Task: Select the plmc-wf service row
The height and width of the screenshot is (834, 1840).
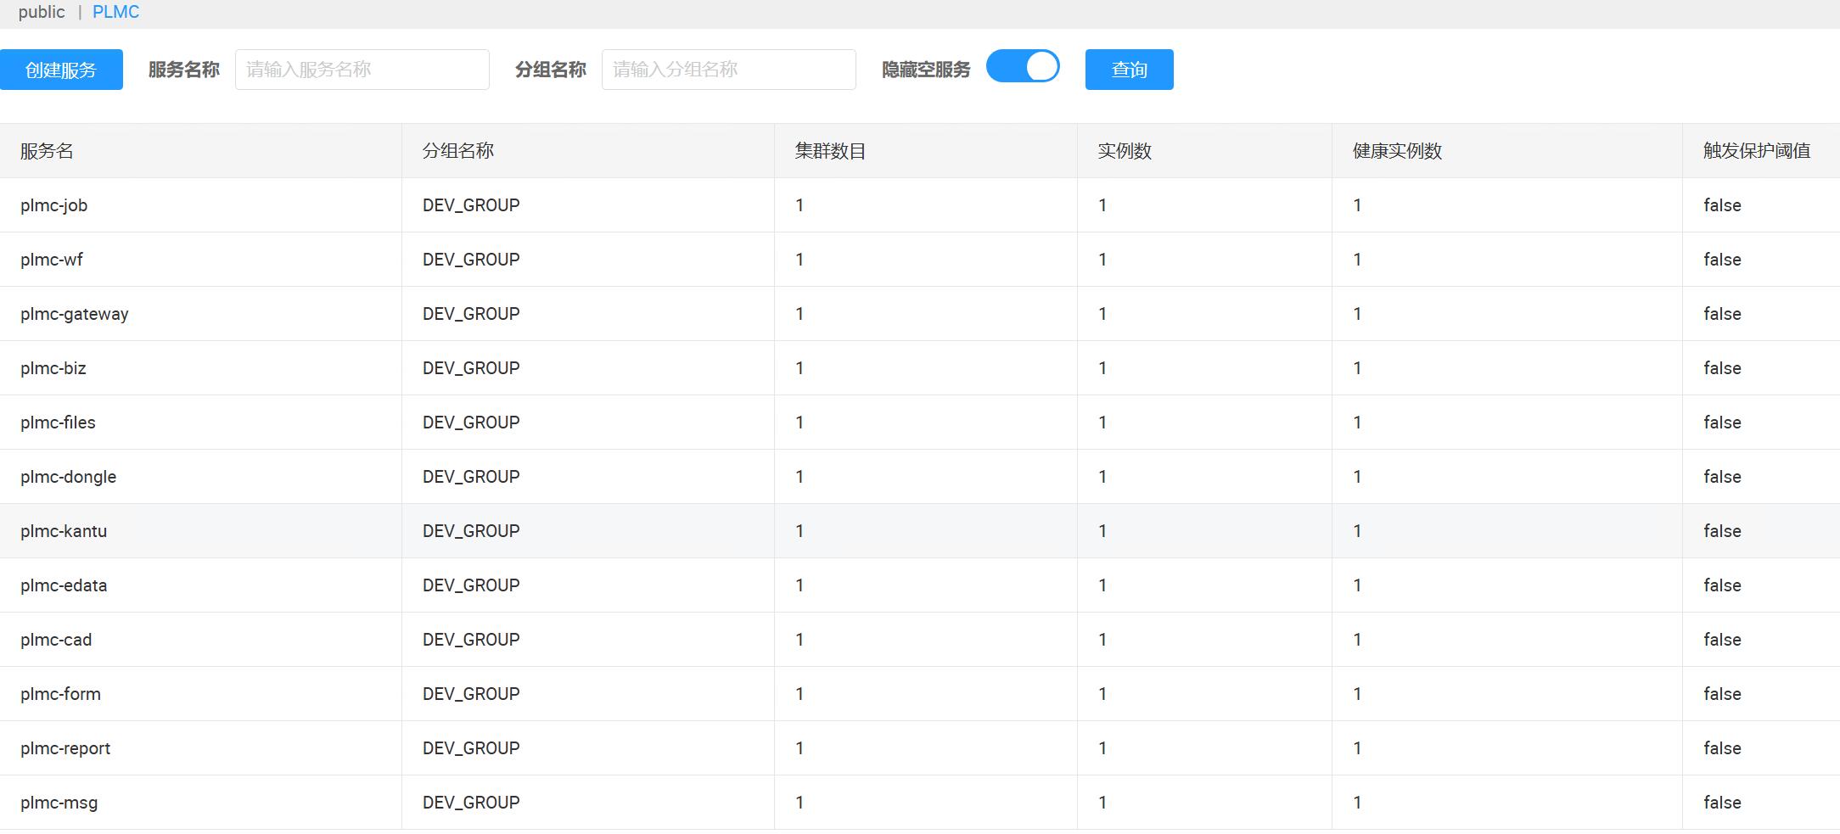Action: (x=52, y=260)
